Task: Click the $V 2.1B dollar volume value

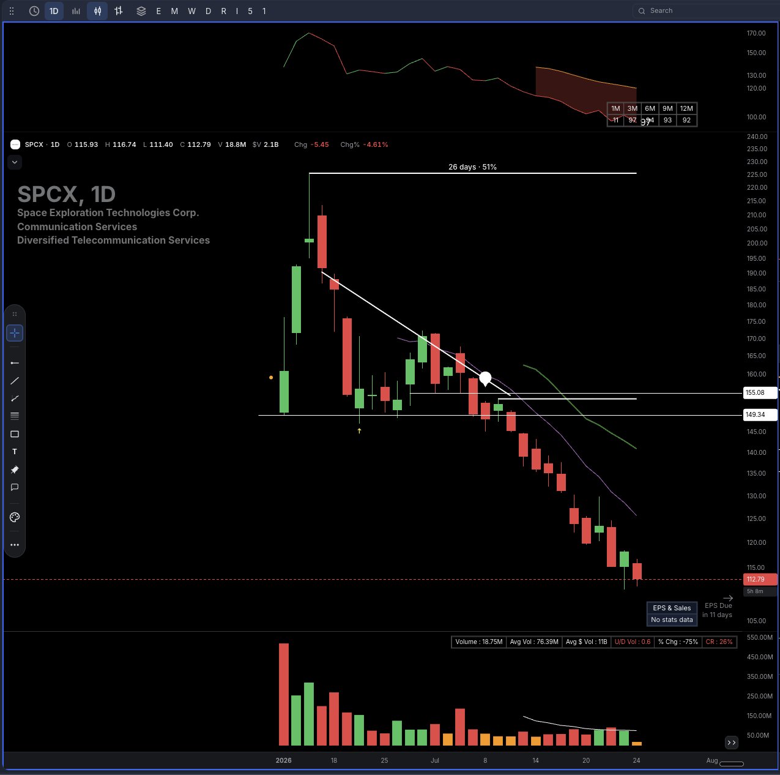Action: 266,144
